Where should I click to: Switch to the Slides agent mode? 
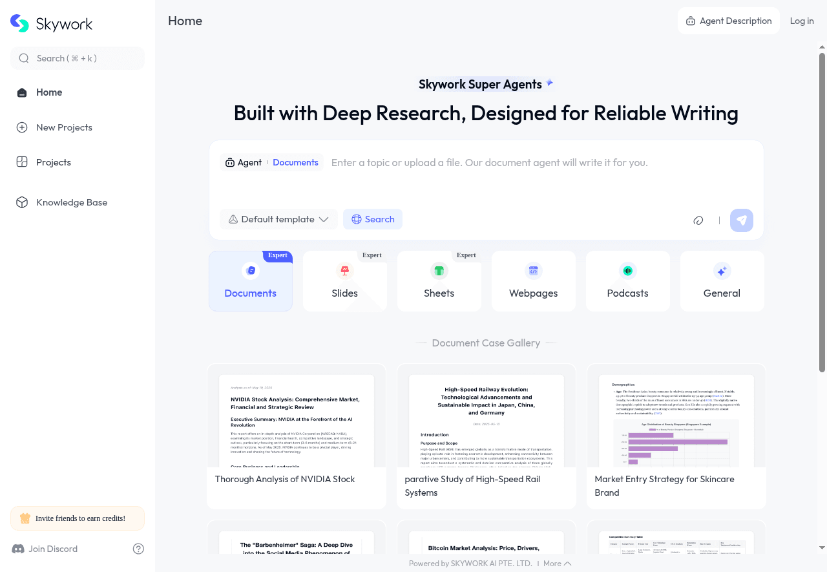pyautogui.click(x=344, y=281)
